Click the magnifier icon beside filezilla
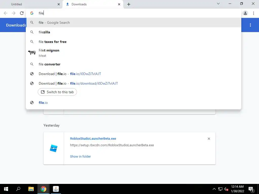259x194 pixels. [x=32, y=32]
